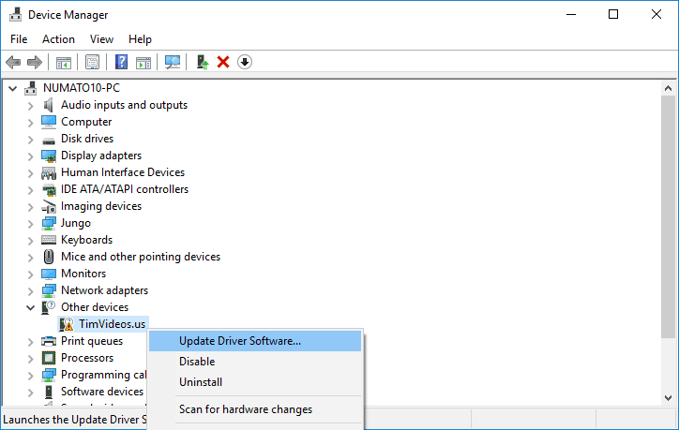
Task: Open the blue Help toolbar icon
Action: [x=121, y=62]
